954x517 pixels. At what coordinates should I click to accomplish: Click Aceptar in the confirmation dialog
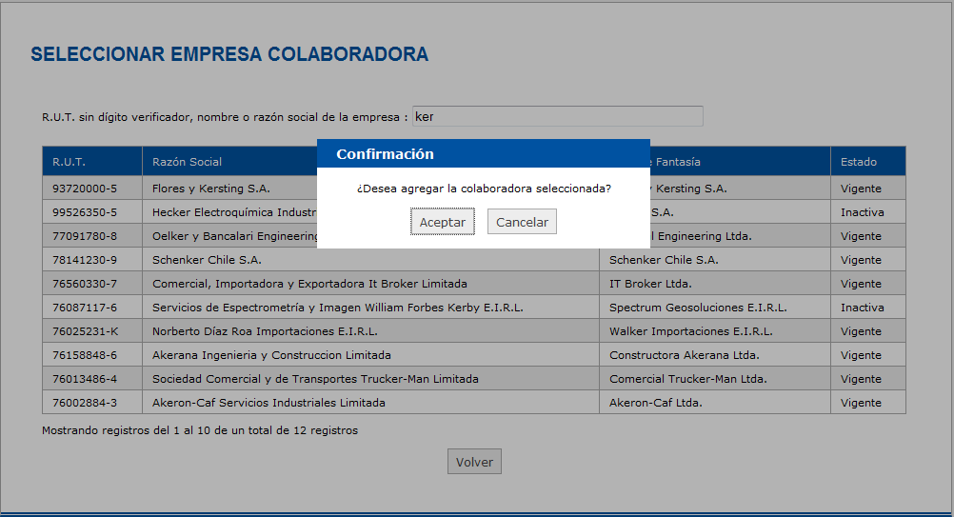click(443, 222)
